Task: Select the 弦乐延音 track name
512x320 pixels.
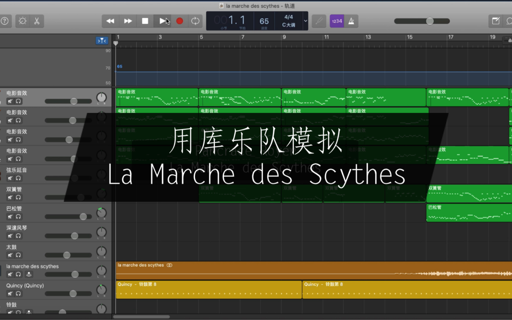Action: (x=17, y=170)
